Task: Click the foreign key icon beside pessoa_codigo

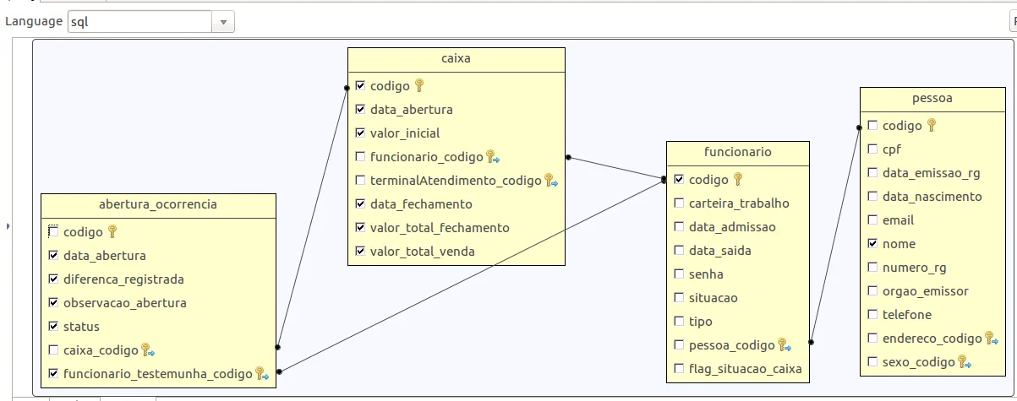Action: (785, 345)
